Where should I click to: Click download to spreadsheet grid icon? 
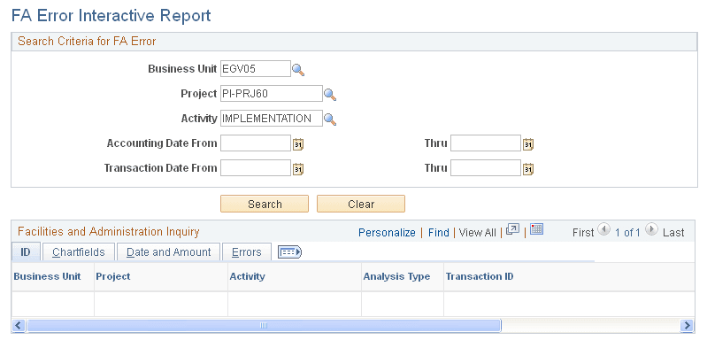point(536,229)
